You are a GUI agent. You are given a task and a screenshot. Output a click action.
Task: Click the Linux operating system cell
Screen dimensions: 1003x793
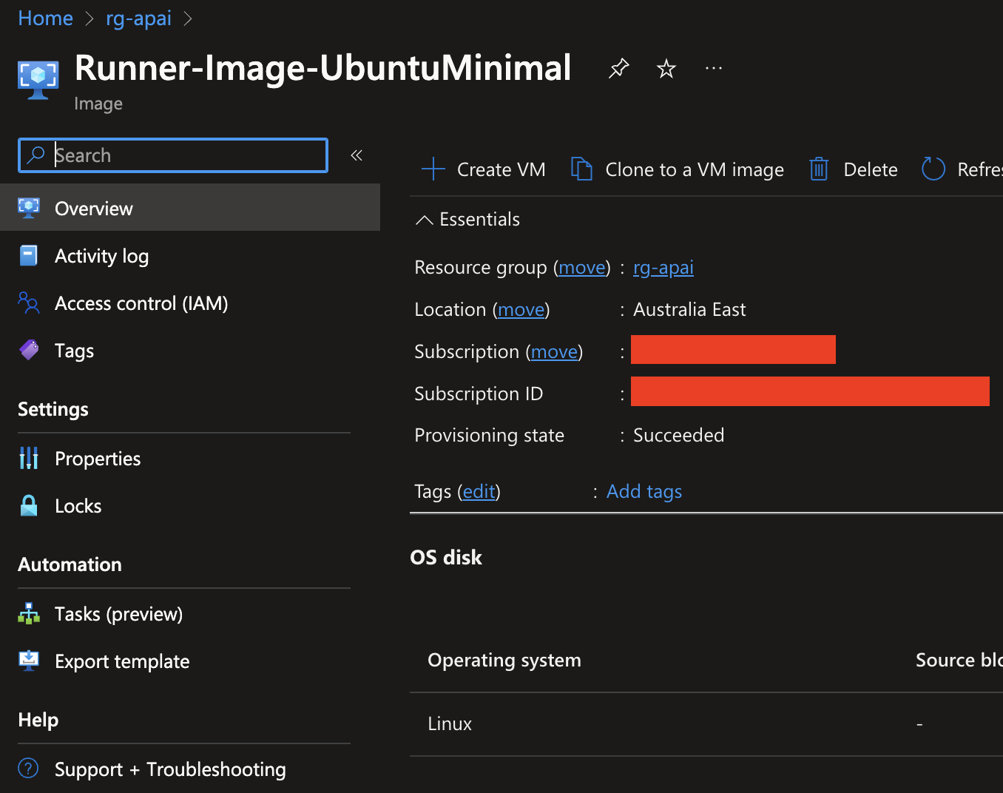450,723
